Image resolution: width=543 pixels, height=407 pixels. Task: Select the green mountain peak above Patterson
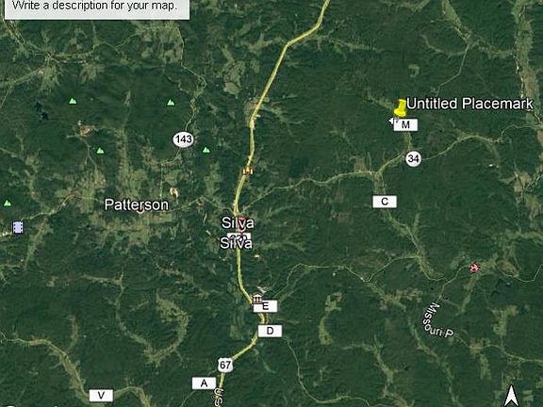100,151
